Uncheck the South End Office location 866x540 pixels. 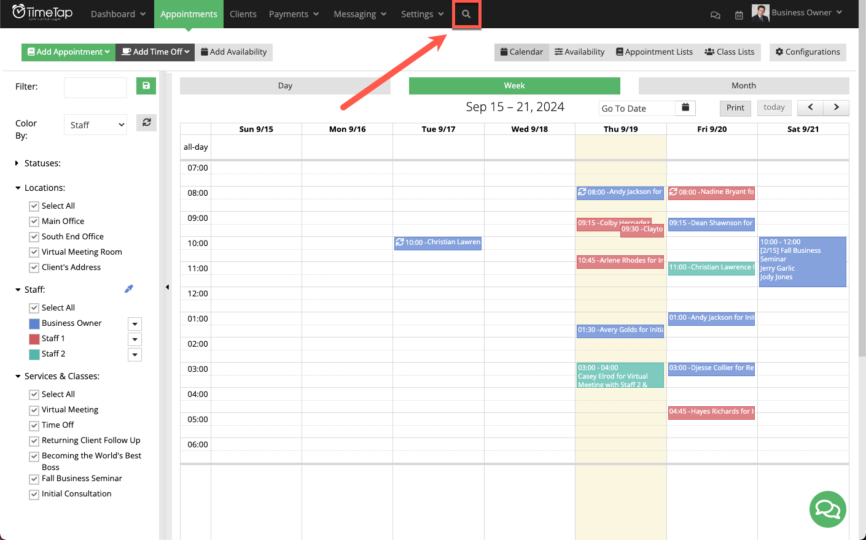tap(34, 236)
